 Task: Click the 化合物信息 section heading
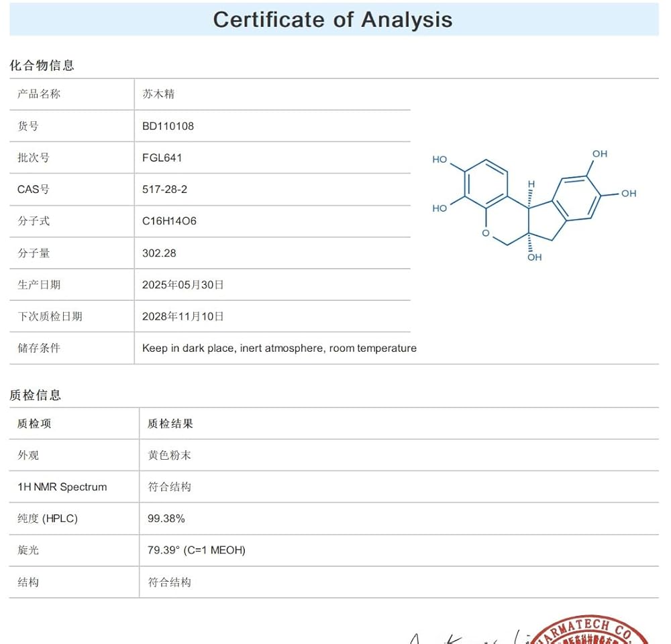(x=42, y=65)
